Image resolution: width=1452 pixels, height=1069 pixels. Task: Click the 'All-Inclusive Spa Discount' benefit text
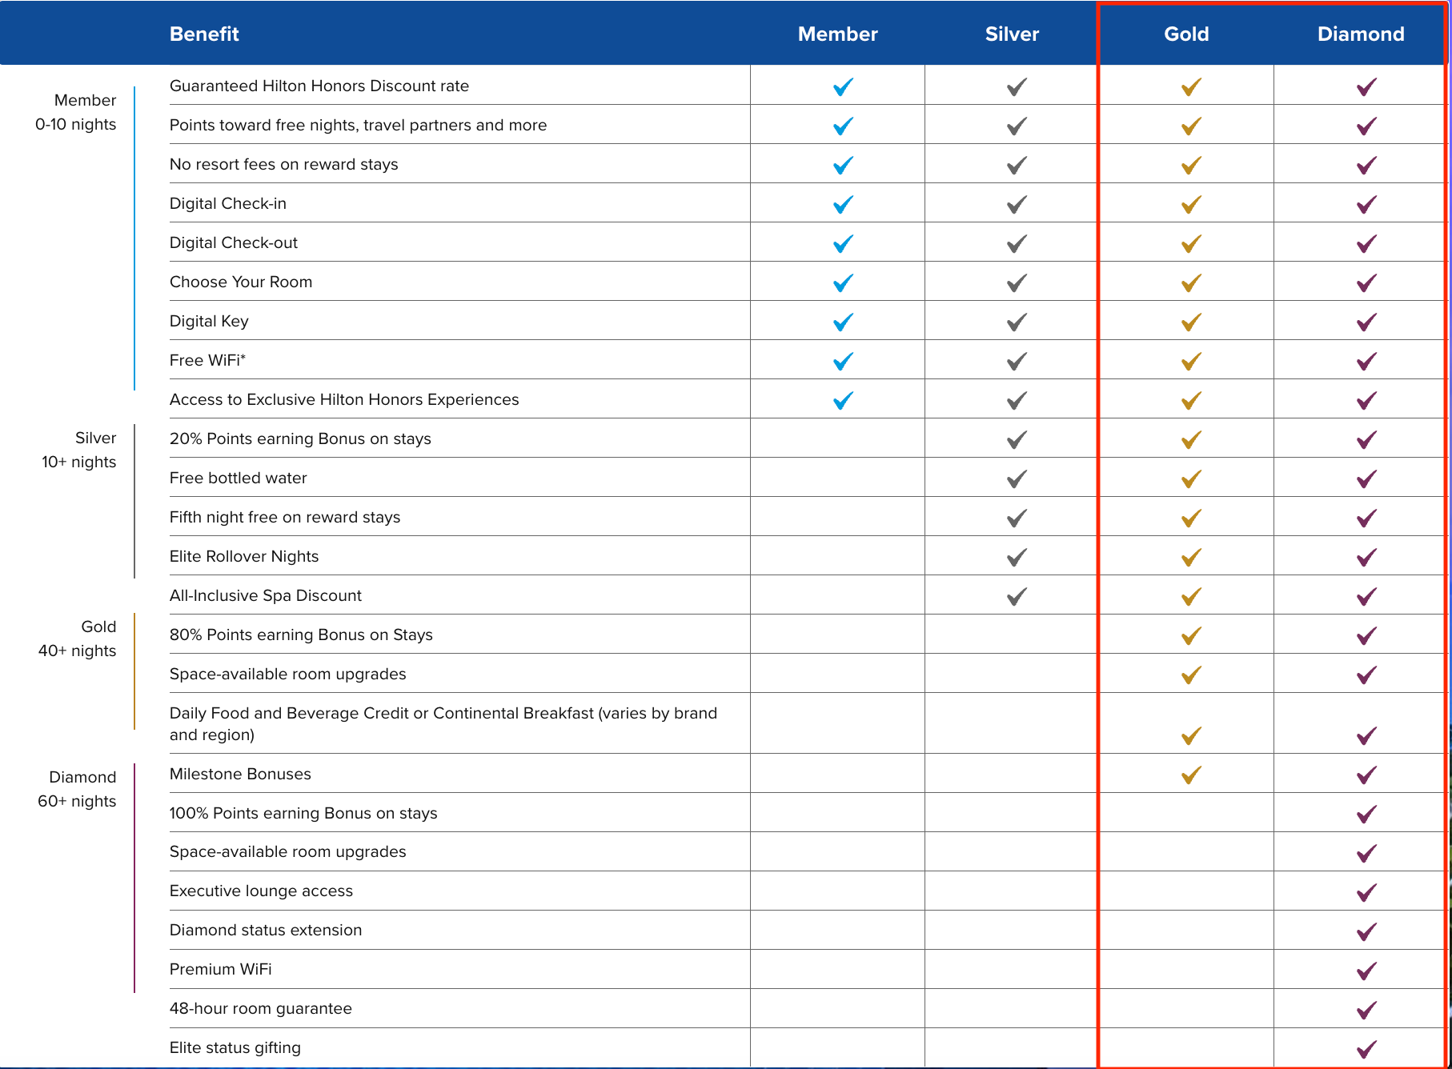point(266,595)
